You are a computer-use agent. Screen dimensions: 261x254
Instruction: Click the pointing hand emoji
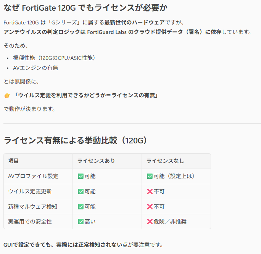coord(7,95)
